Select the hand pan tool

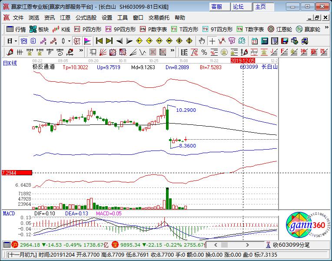[x=202, y=41]
